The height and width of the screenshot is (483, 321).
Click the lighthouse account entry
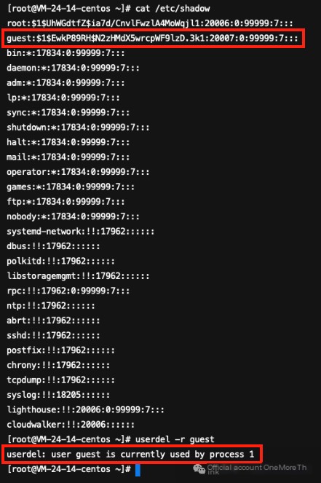[x=86, y=409]
